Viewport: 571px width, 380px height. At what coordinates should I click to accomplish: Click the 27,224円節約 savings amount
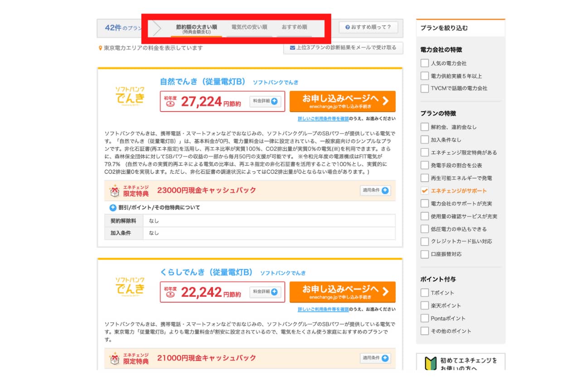(211, 102)
